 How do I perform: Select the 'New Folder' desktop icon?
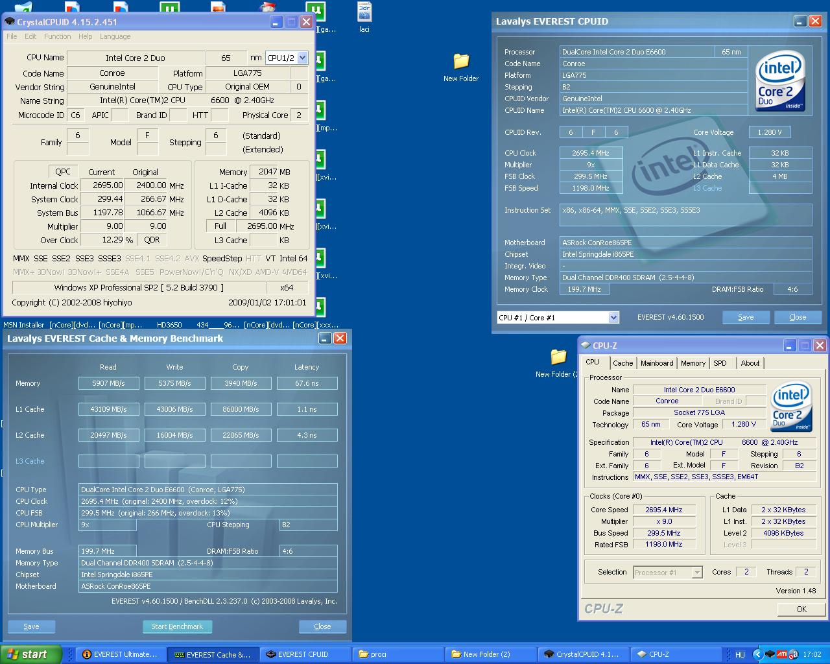(461, 67)
